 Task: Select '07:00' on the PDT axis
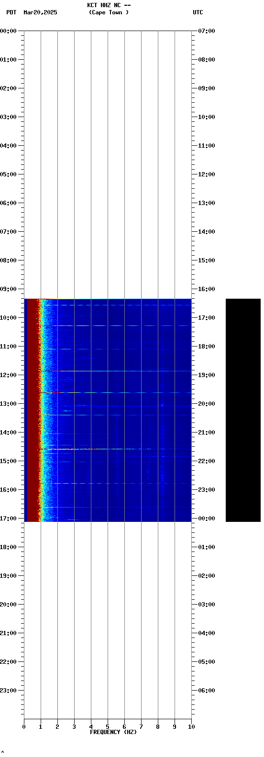click(8, 232)
